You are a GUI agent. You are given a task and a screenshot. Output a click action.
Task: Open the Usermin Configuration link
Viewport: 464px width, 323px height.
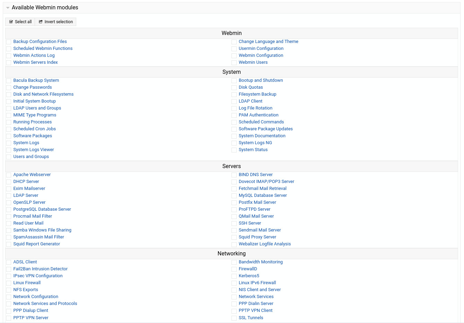261,49
